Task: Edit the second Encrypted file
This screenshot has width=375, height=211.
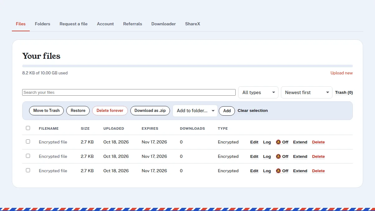Action: pos(254,156)
